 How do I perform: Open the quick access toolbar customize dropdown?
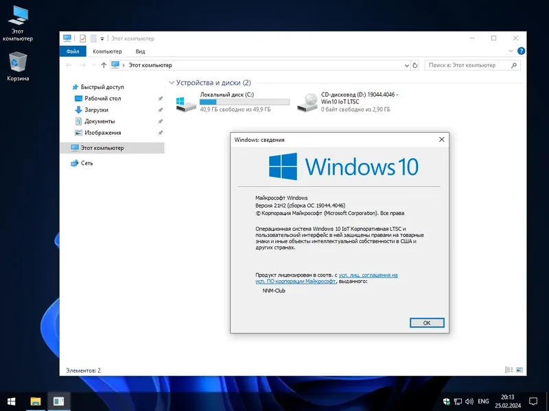point(102,39)
